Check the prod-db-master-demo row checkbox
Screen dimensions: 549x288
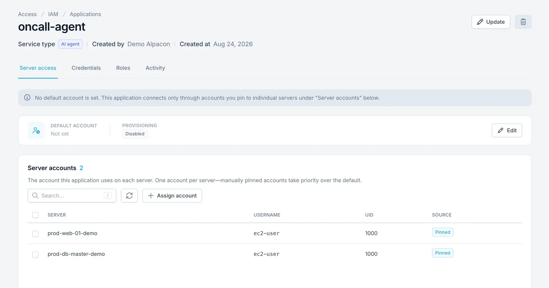pos(35,254)
